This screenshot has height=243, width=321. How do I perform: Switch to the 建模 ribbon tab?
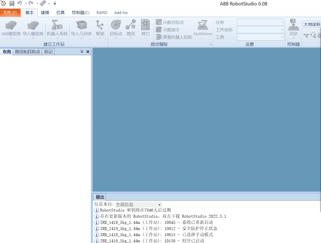[x=45, y=13]
